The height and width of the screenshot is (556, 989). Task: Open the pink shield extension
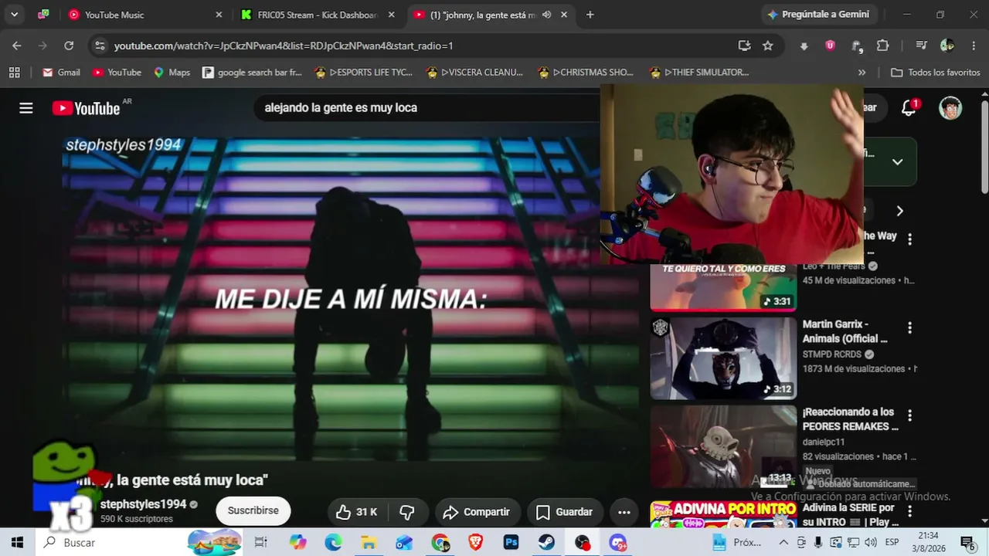pos(830,46)
